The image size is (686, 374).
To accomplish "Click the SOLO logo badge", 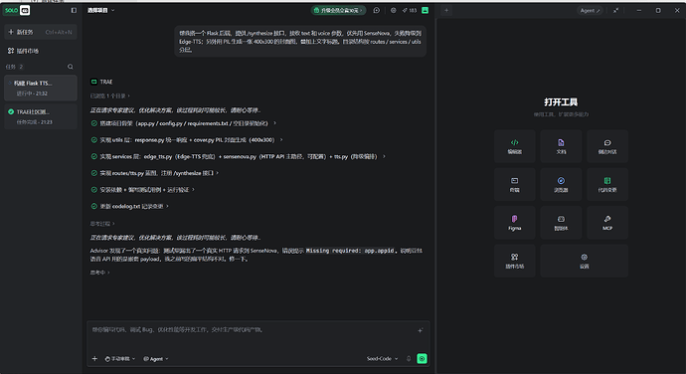I will pyautogui.click(x=17, y=10).
